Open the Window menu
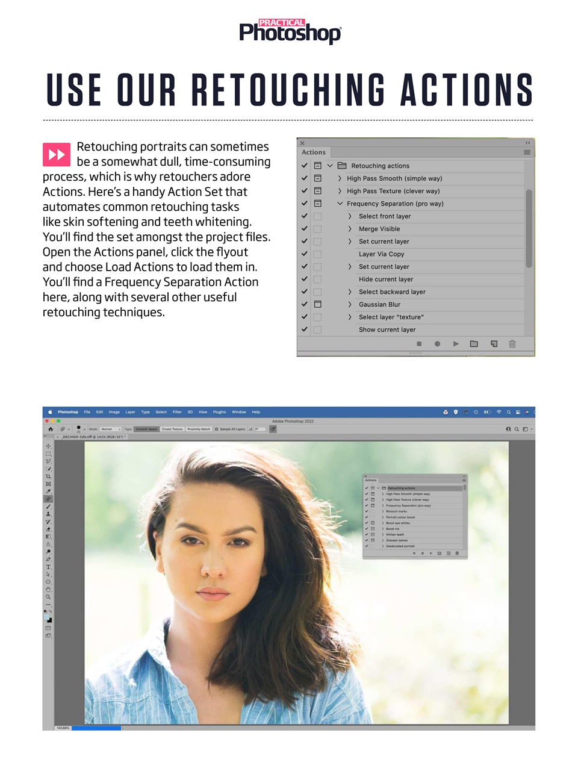Viewport: 578px width, 771px height. click(x=239, y=412)
